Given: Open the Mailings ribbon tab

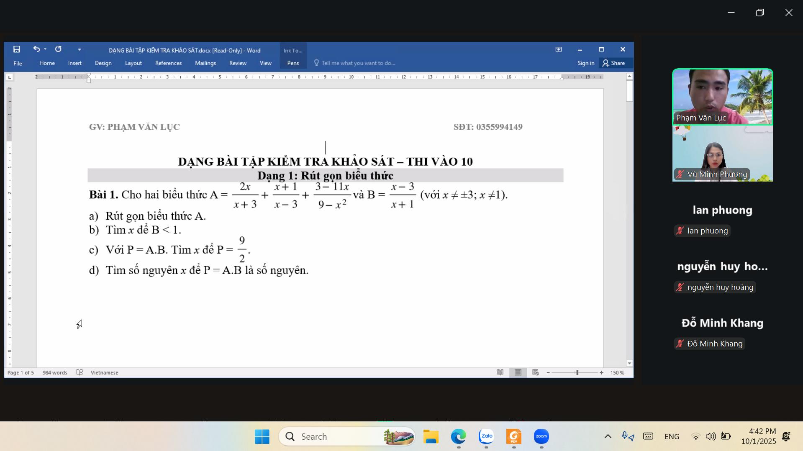Looking at the screenshot, I should [x=205, y=63].
